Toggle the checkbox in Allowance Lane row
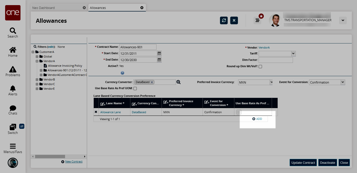Image resolution: width=357 pixels, height=173 pixels. (x=239, y=112)
